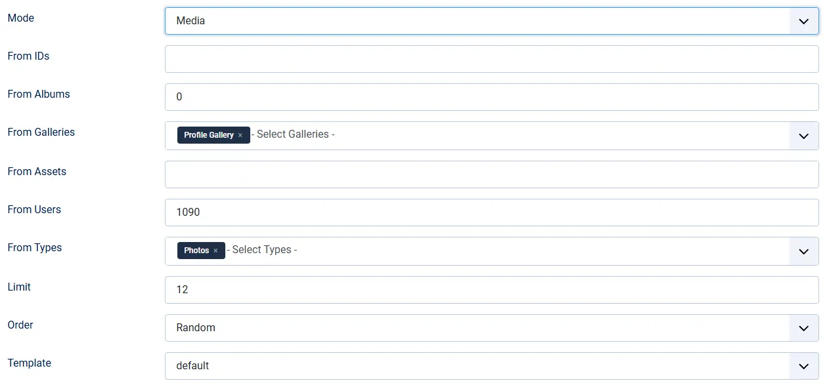
Task: Click the Limit field showing 12
Action: 491,290
